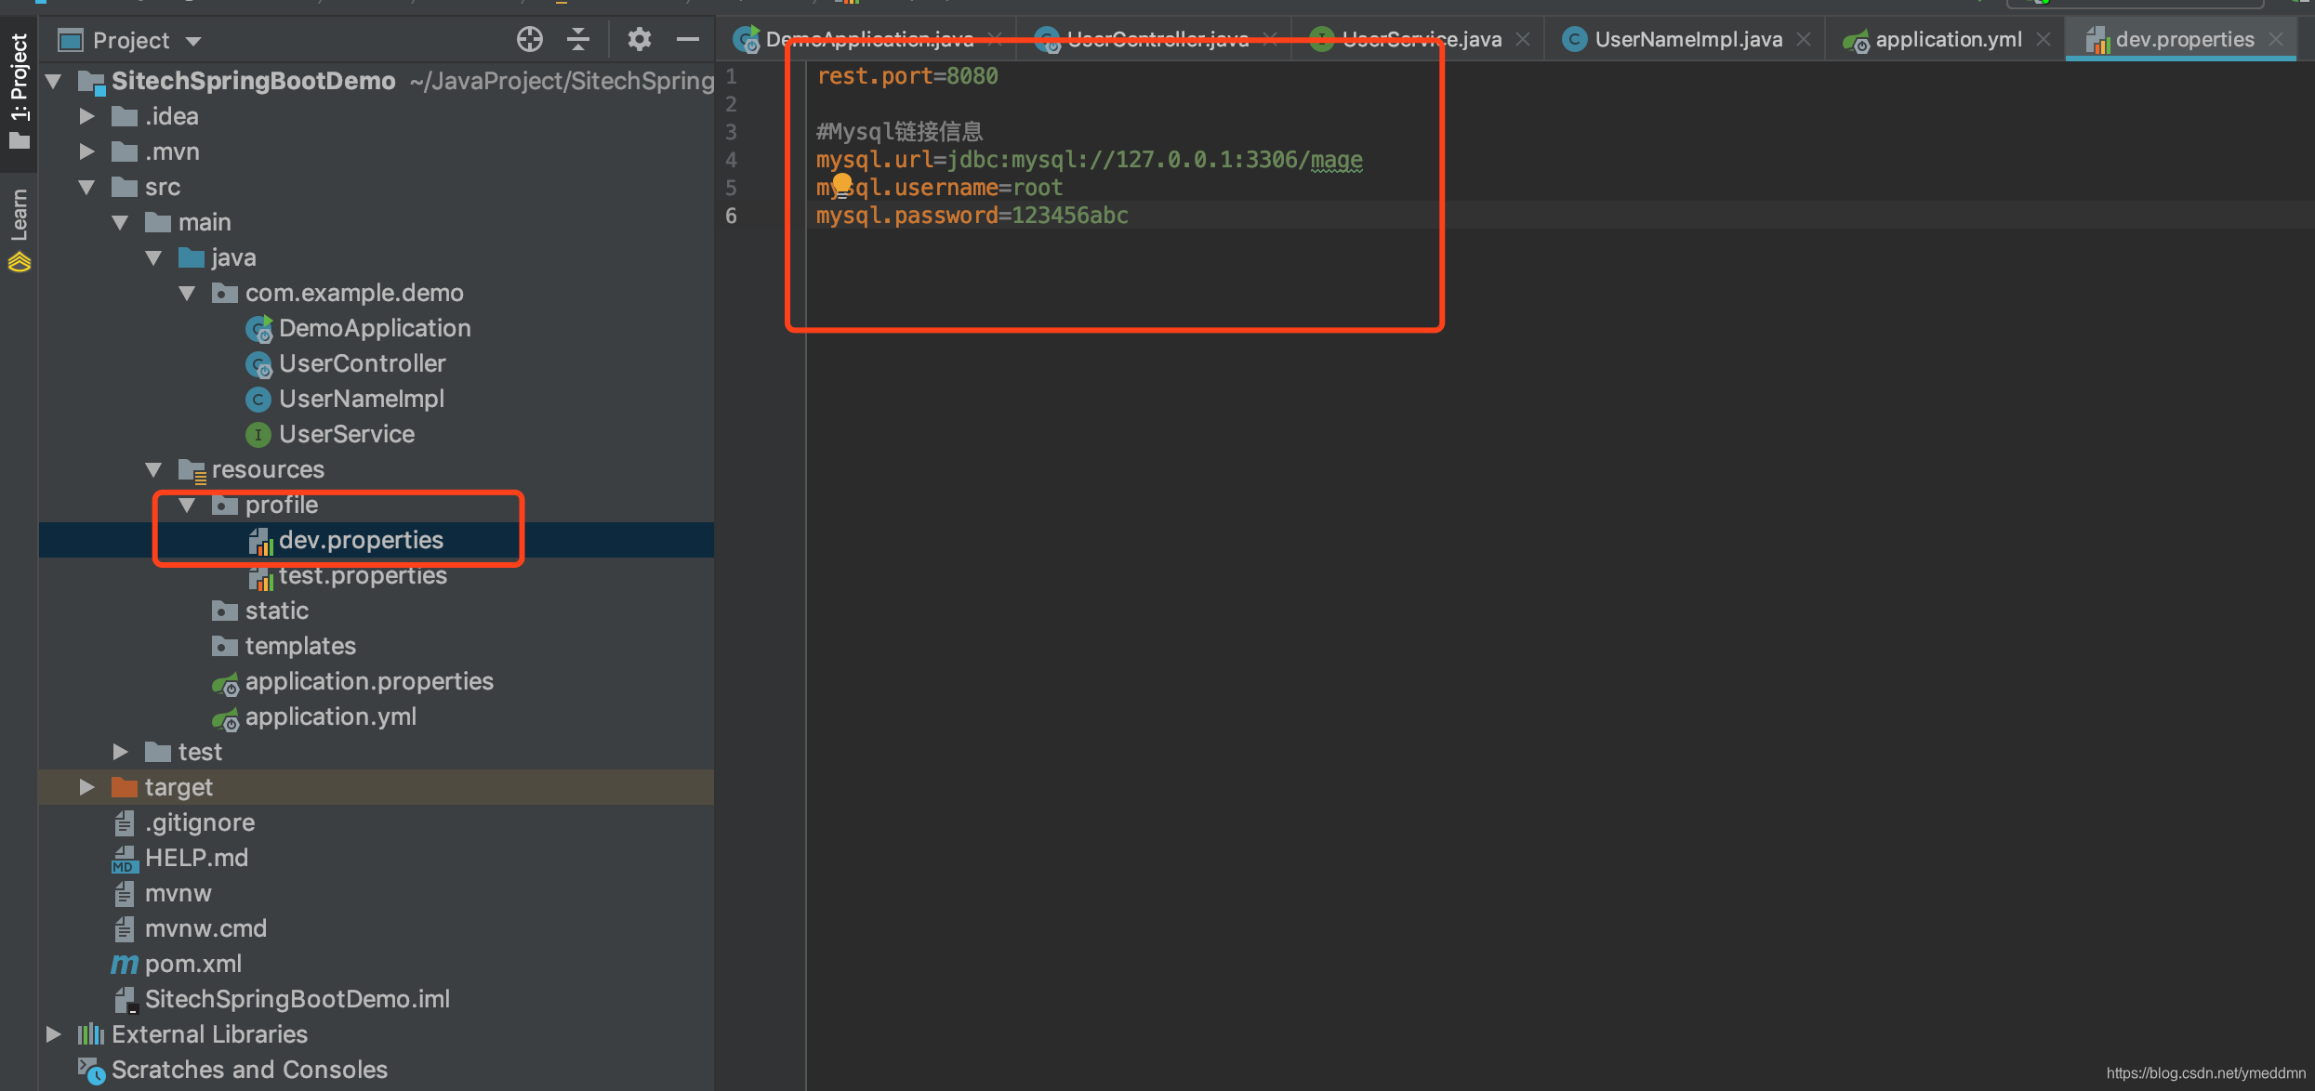The height and width of the screenshot is (1091, 2315).
Task: Click the mysql.password line in editor
Action: click(x=972, y=216)
